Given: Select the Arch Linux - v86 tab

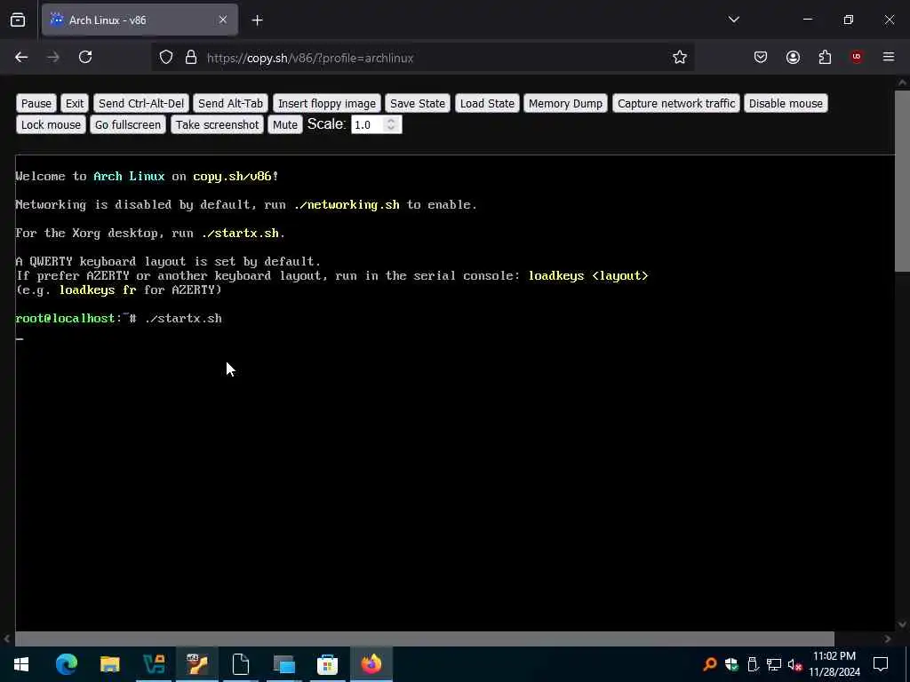Looking at the screenshot, I should [140, 20].
